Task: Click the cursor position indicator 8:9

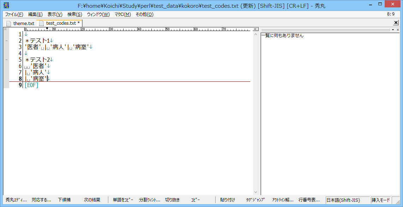Action: 391,14
